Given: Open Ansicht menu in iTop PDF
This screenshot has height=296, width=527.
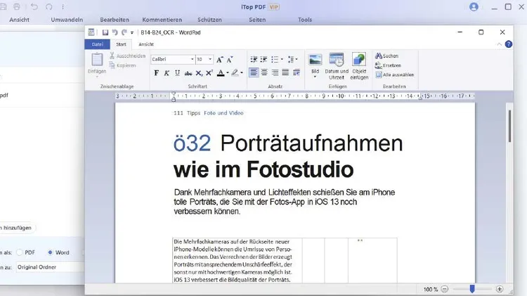Looking at the screenshot, I should click(x=19, y=20).
